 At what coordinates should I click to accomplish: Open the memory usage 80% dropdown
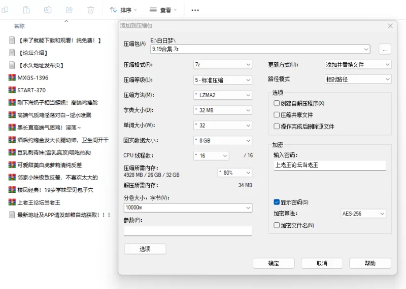tap(235, 173)
